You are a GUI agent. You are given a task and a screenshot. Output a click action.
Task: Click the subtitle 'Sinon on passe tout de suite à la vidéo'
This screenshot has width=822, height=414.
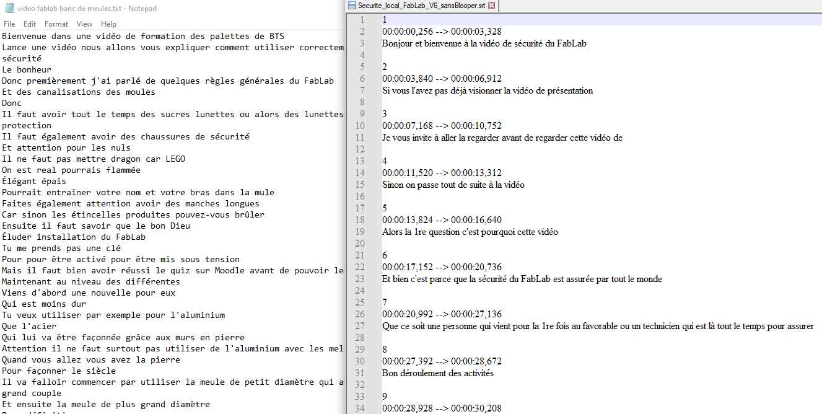(x=453, y=185)
